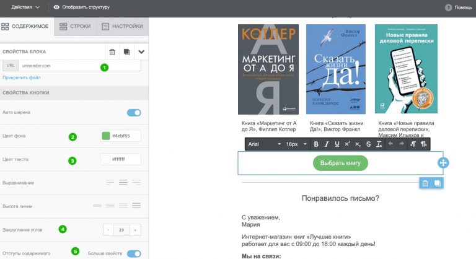Collapse the Свойства блока panel with chevron
476x259 pixels.
(x=141, y=52)
